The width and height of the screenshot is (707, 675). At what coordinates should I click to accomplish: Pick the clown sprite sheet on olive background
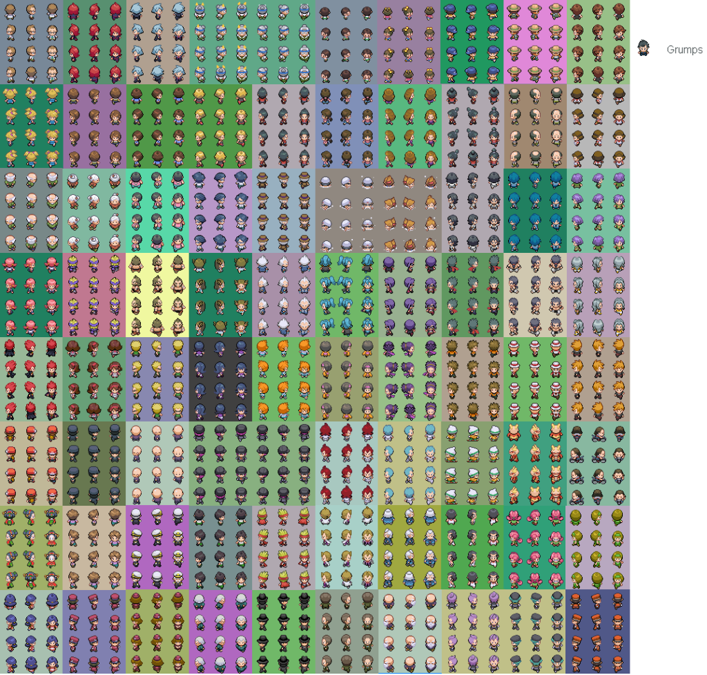pyautogui.click(x=32, y=548)
